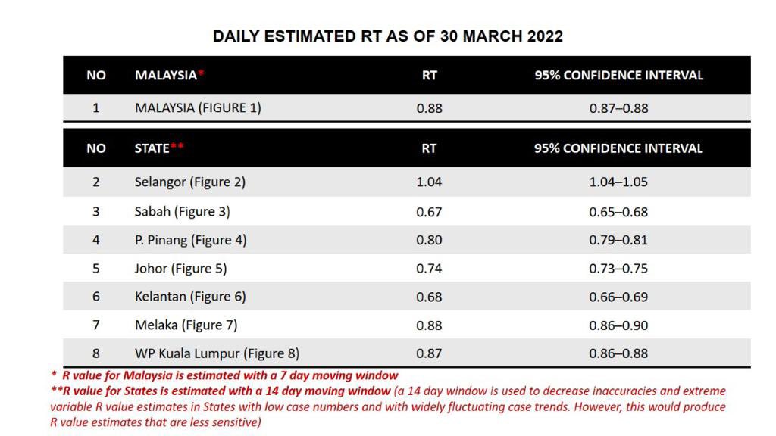776x436 pixels.
Task: Click the Malaysia (Figure 1) row label
Action: 198,107
